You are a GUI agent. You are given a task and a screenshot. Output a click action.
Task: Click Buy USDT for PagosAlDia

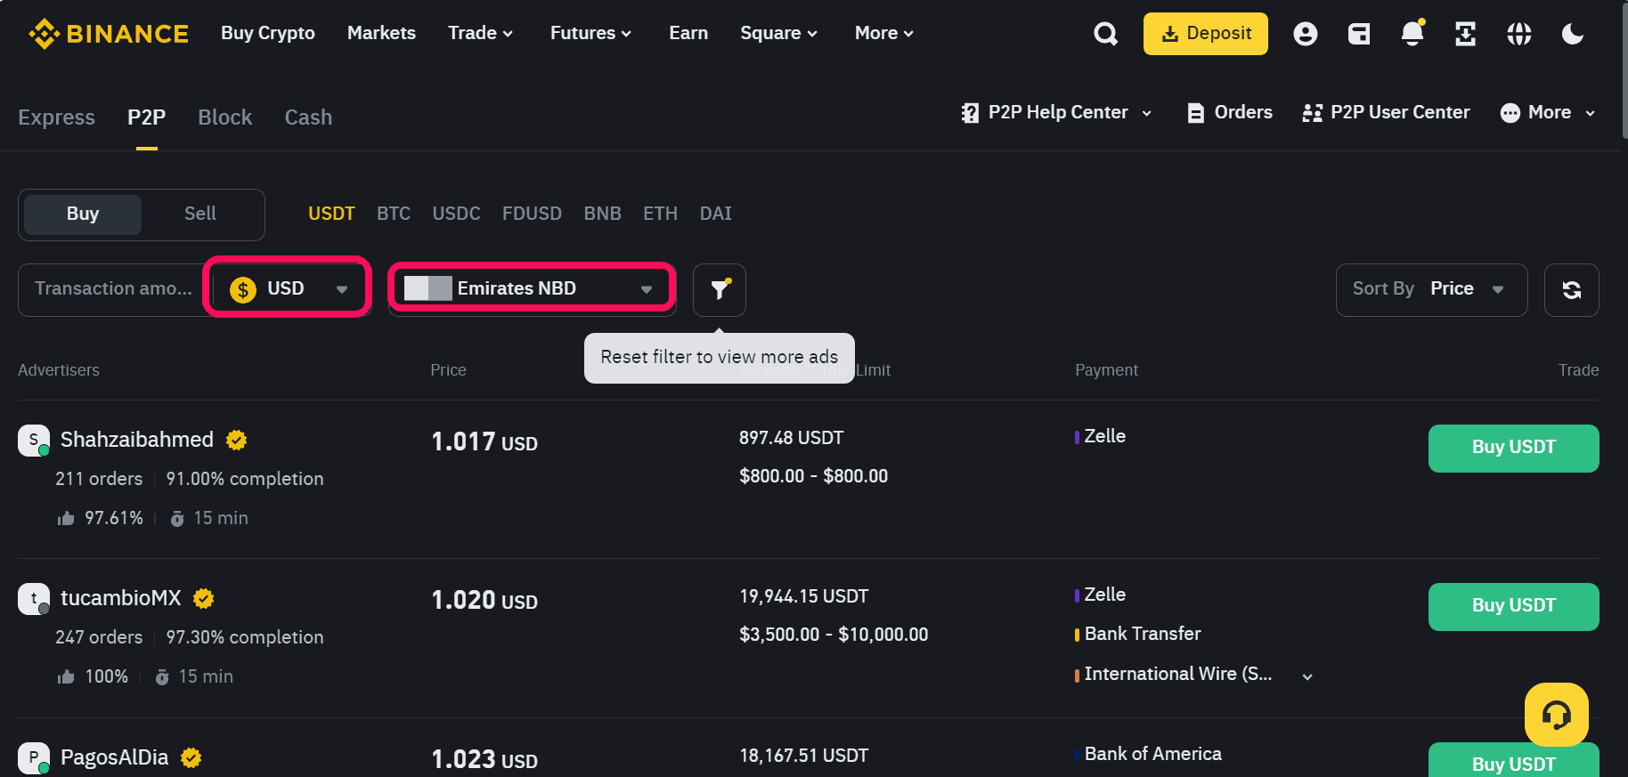coord(1514,760)
